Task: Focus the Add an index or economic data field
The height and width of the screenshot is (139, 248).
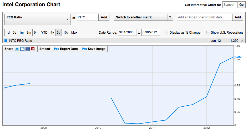Action: tap(205, 17)
